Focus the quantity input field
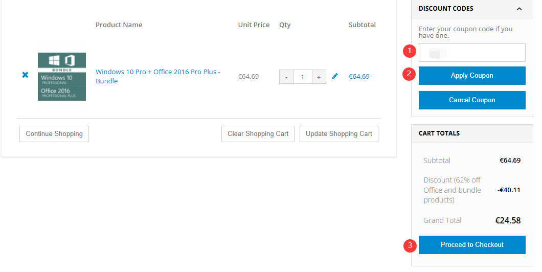The image size is (542, 272). [x=302, y=77]
